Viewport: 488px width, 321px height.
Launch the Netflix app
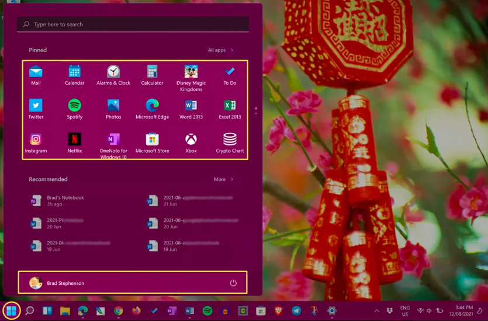tap(74, 143)
